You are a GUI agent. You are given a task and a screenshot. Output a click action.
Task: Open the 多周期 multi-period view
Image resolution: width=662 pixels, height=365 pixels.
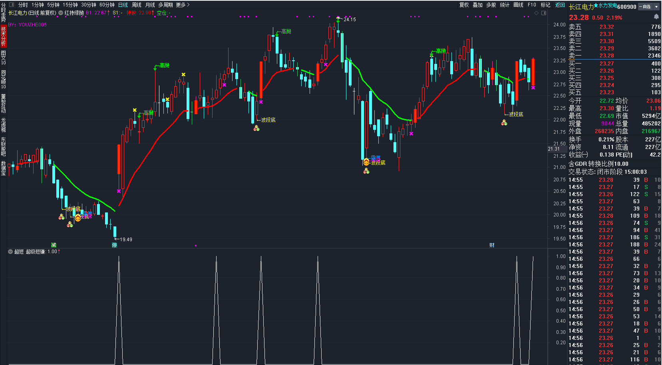[165, 5]
